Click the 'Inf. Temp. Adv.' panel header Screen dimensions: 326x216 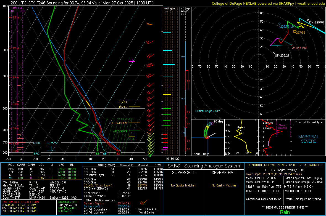[185, 11]
